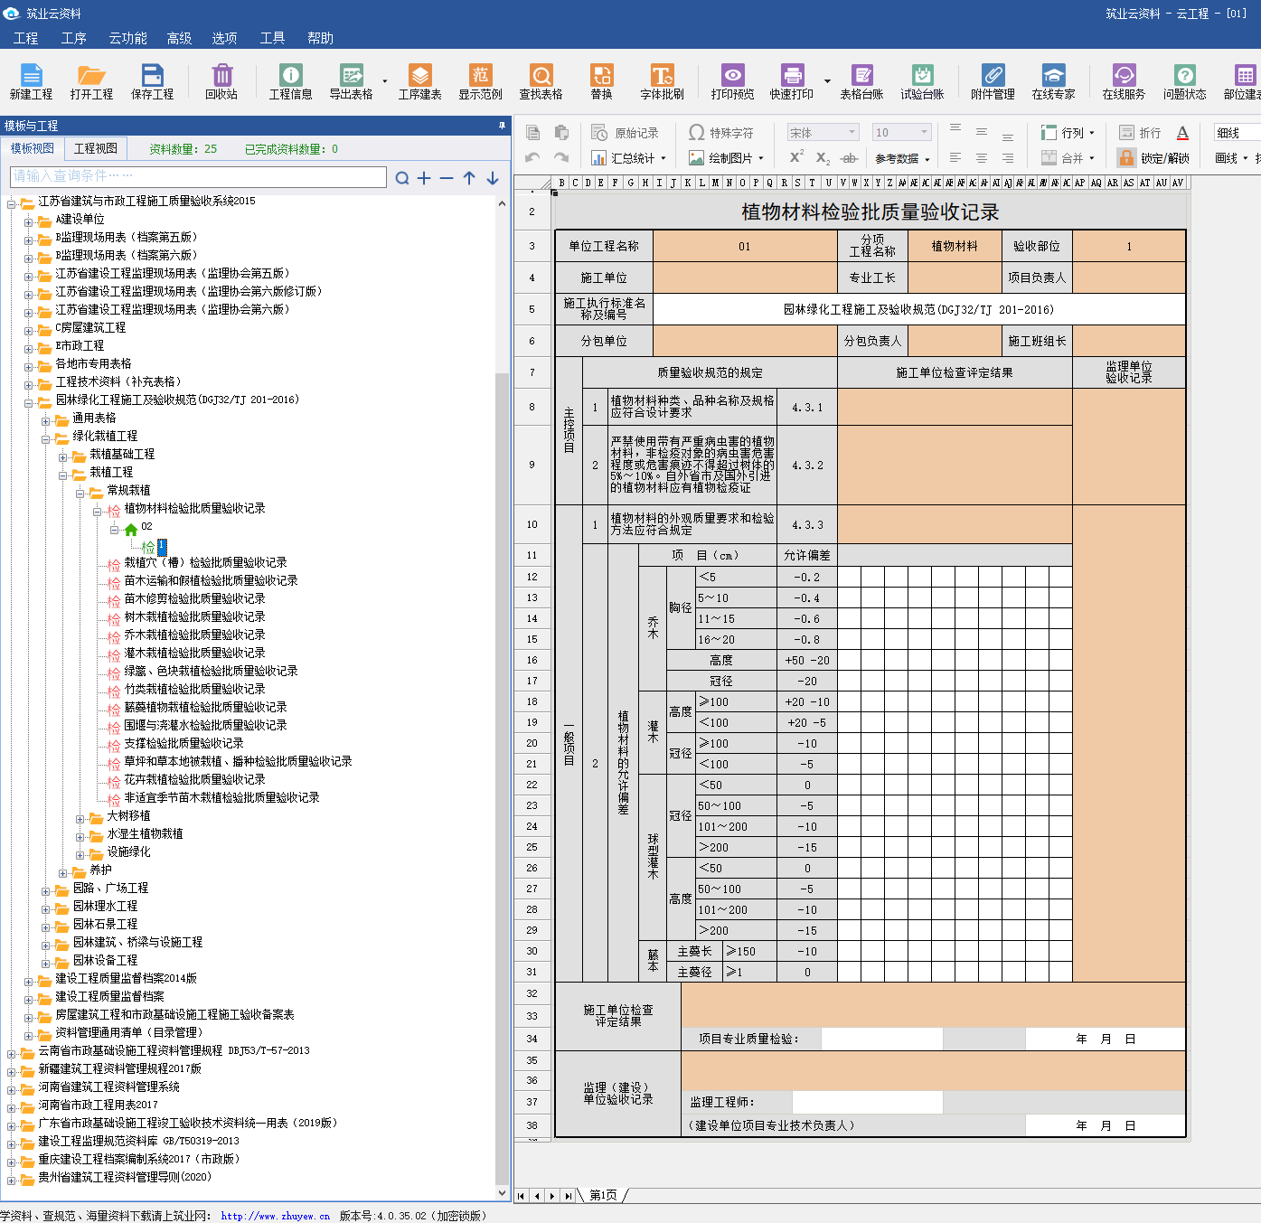The height and width of the screenshot is (1223, 1261).
Task: Click the paste clipboard icon
Action: (561, 133)
